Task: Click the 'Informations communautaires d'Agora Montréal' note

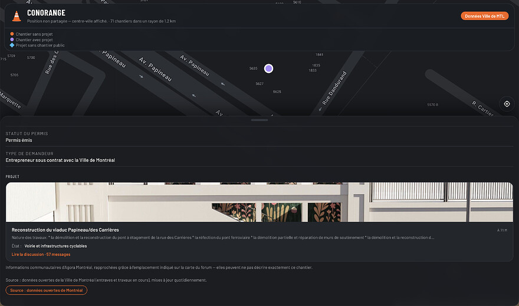Action: click(159, 267)
